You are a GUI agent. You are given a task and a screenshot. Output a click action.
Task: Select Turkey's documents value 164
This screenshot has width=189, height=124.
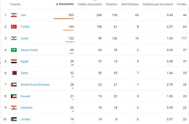click(71, 27)
